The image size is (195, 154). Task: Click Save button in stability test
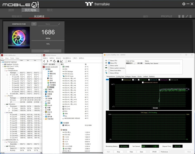[x=141, y=152]
